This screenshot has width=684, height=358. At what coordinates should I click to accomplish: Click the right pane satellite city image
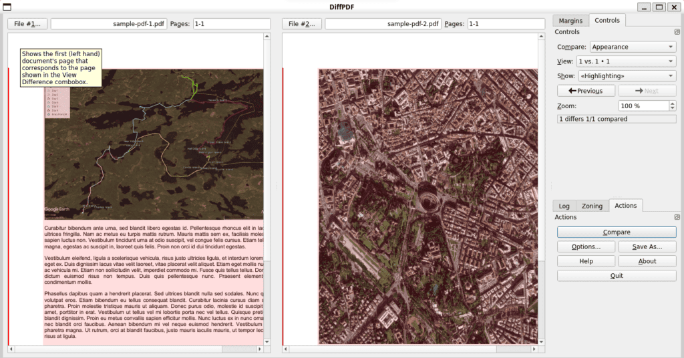pyautogui.click(x=428, y=206)
